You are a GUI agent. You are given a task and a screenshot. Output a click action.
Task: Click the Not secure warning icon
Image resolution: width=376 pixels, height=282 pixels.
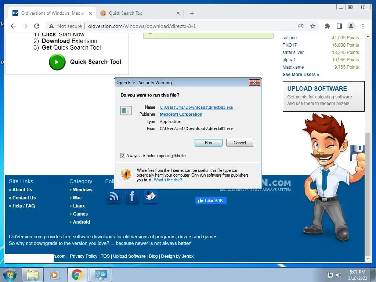pyautogui.click(x=51, y=26)
